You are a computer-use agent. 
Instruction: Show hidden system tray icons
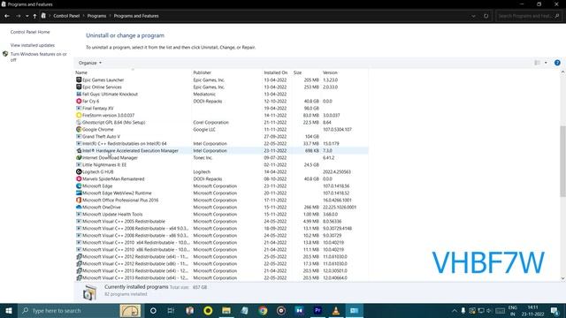coord(455,310)
